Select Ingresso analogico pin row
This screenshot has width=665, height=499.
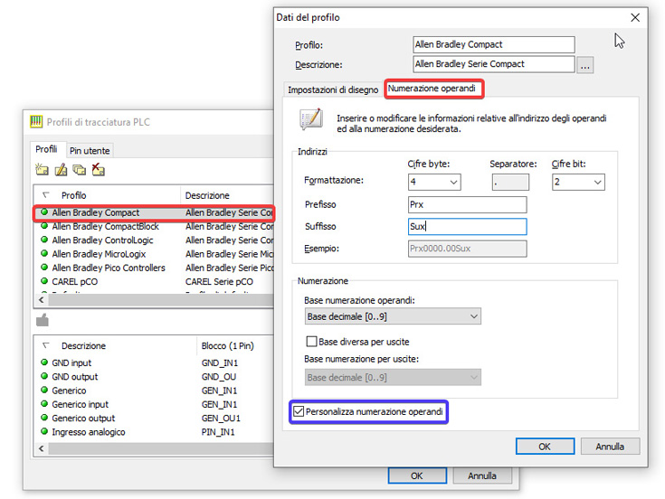155,432
